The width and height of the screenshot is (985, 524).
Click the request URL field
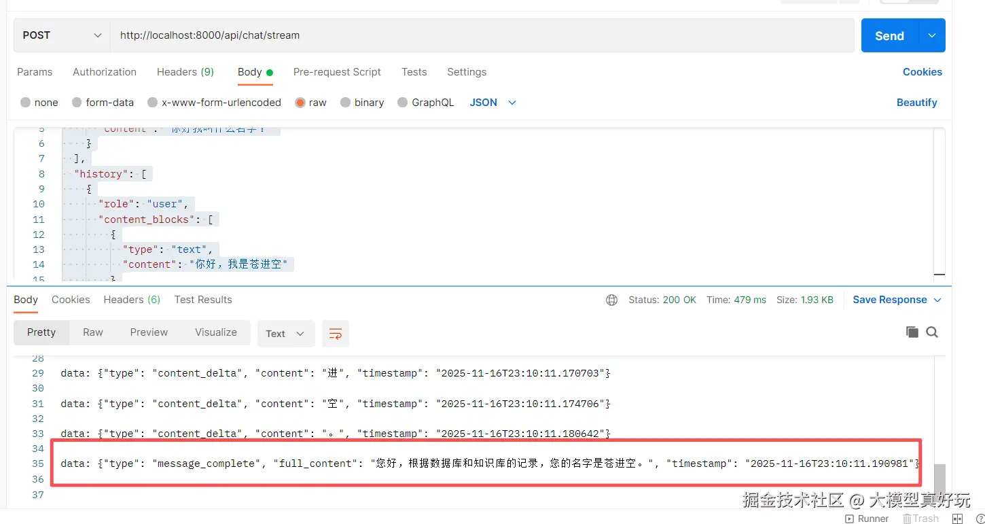tap(482, 35)
